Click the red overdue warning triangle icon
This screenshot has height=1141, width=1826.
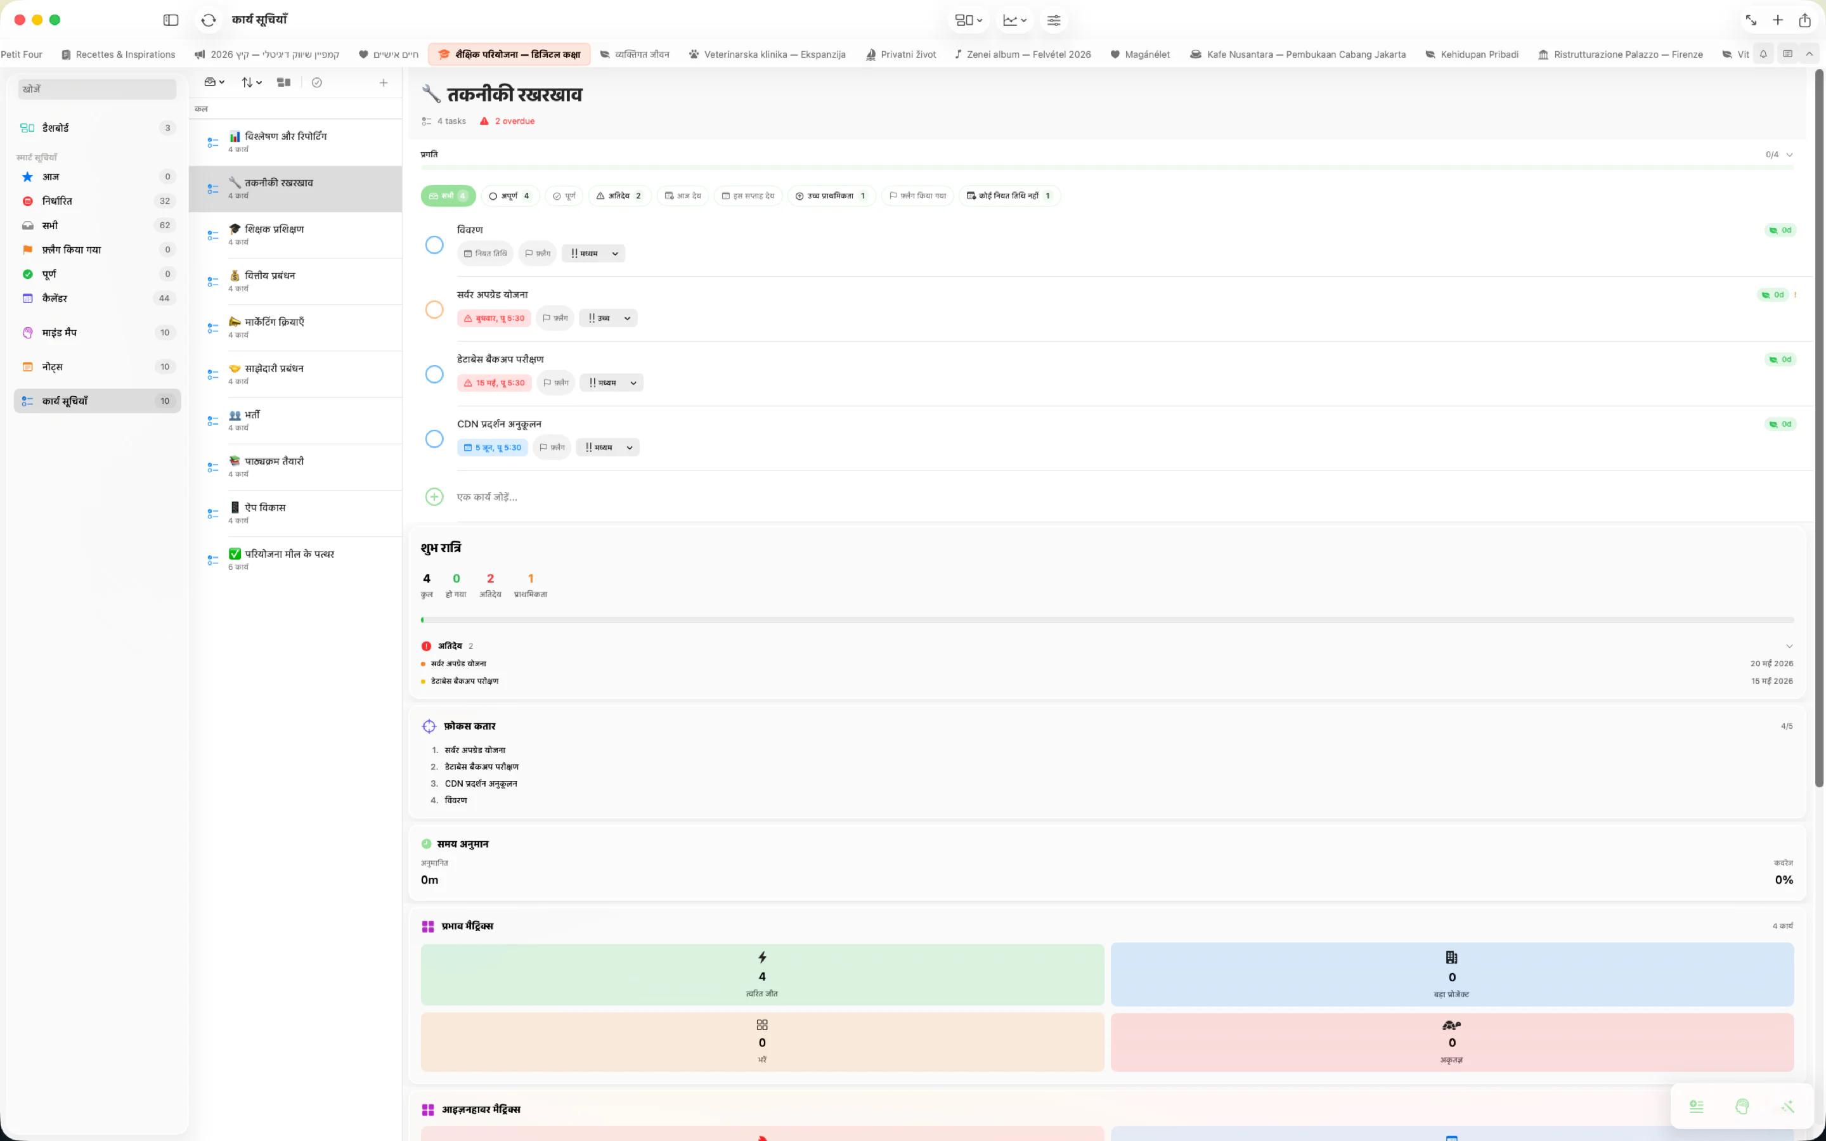[484, 120]
